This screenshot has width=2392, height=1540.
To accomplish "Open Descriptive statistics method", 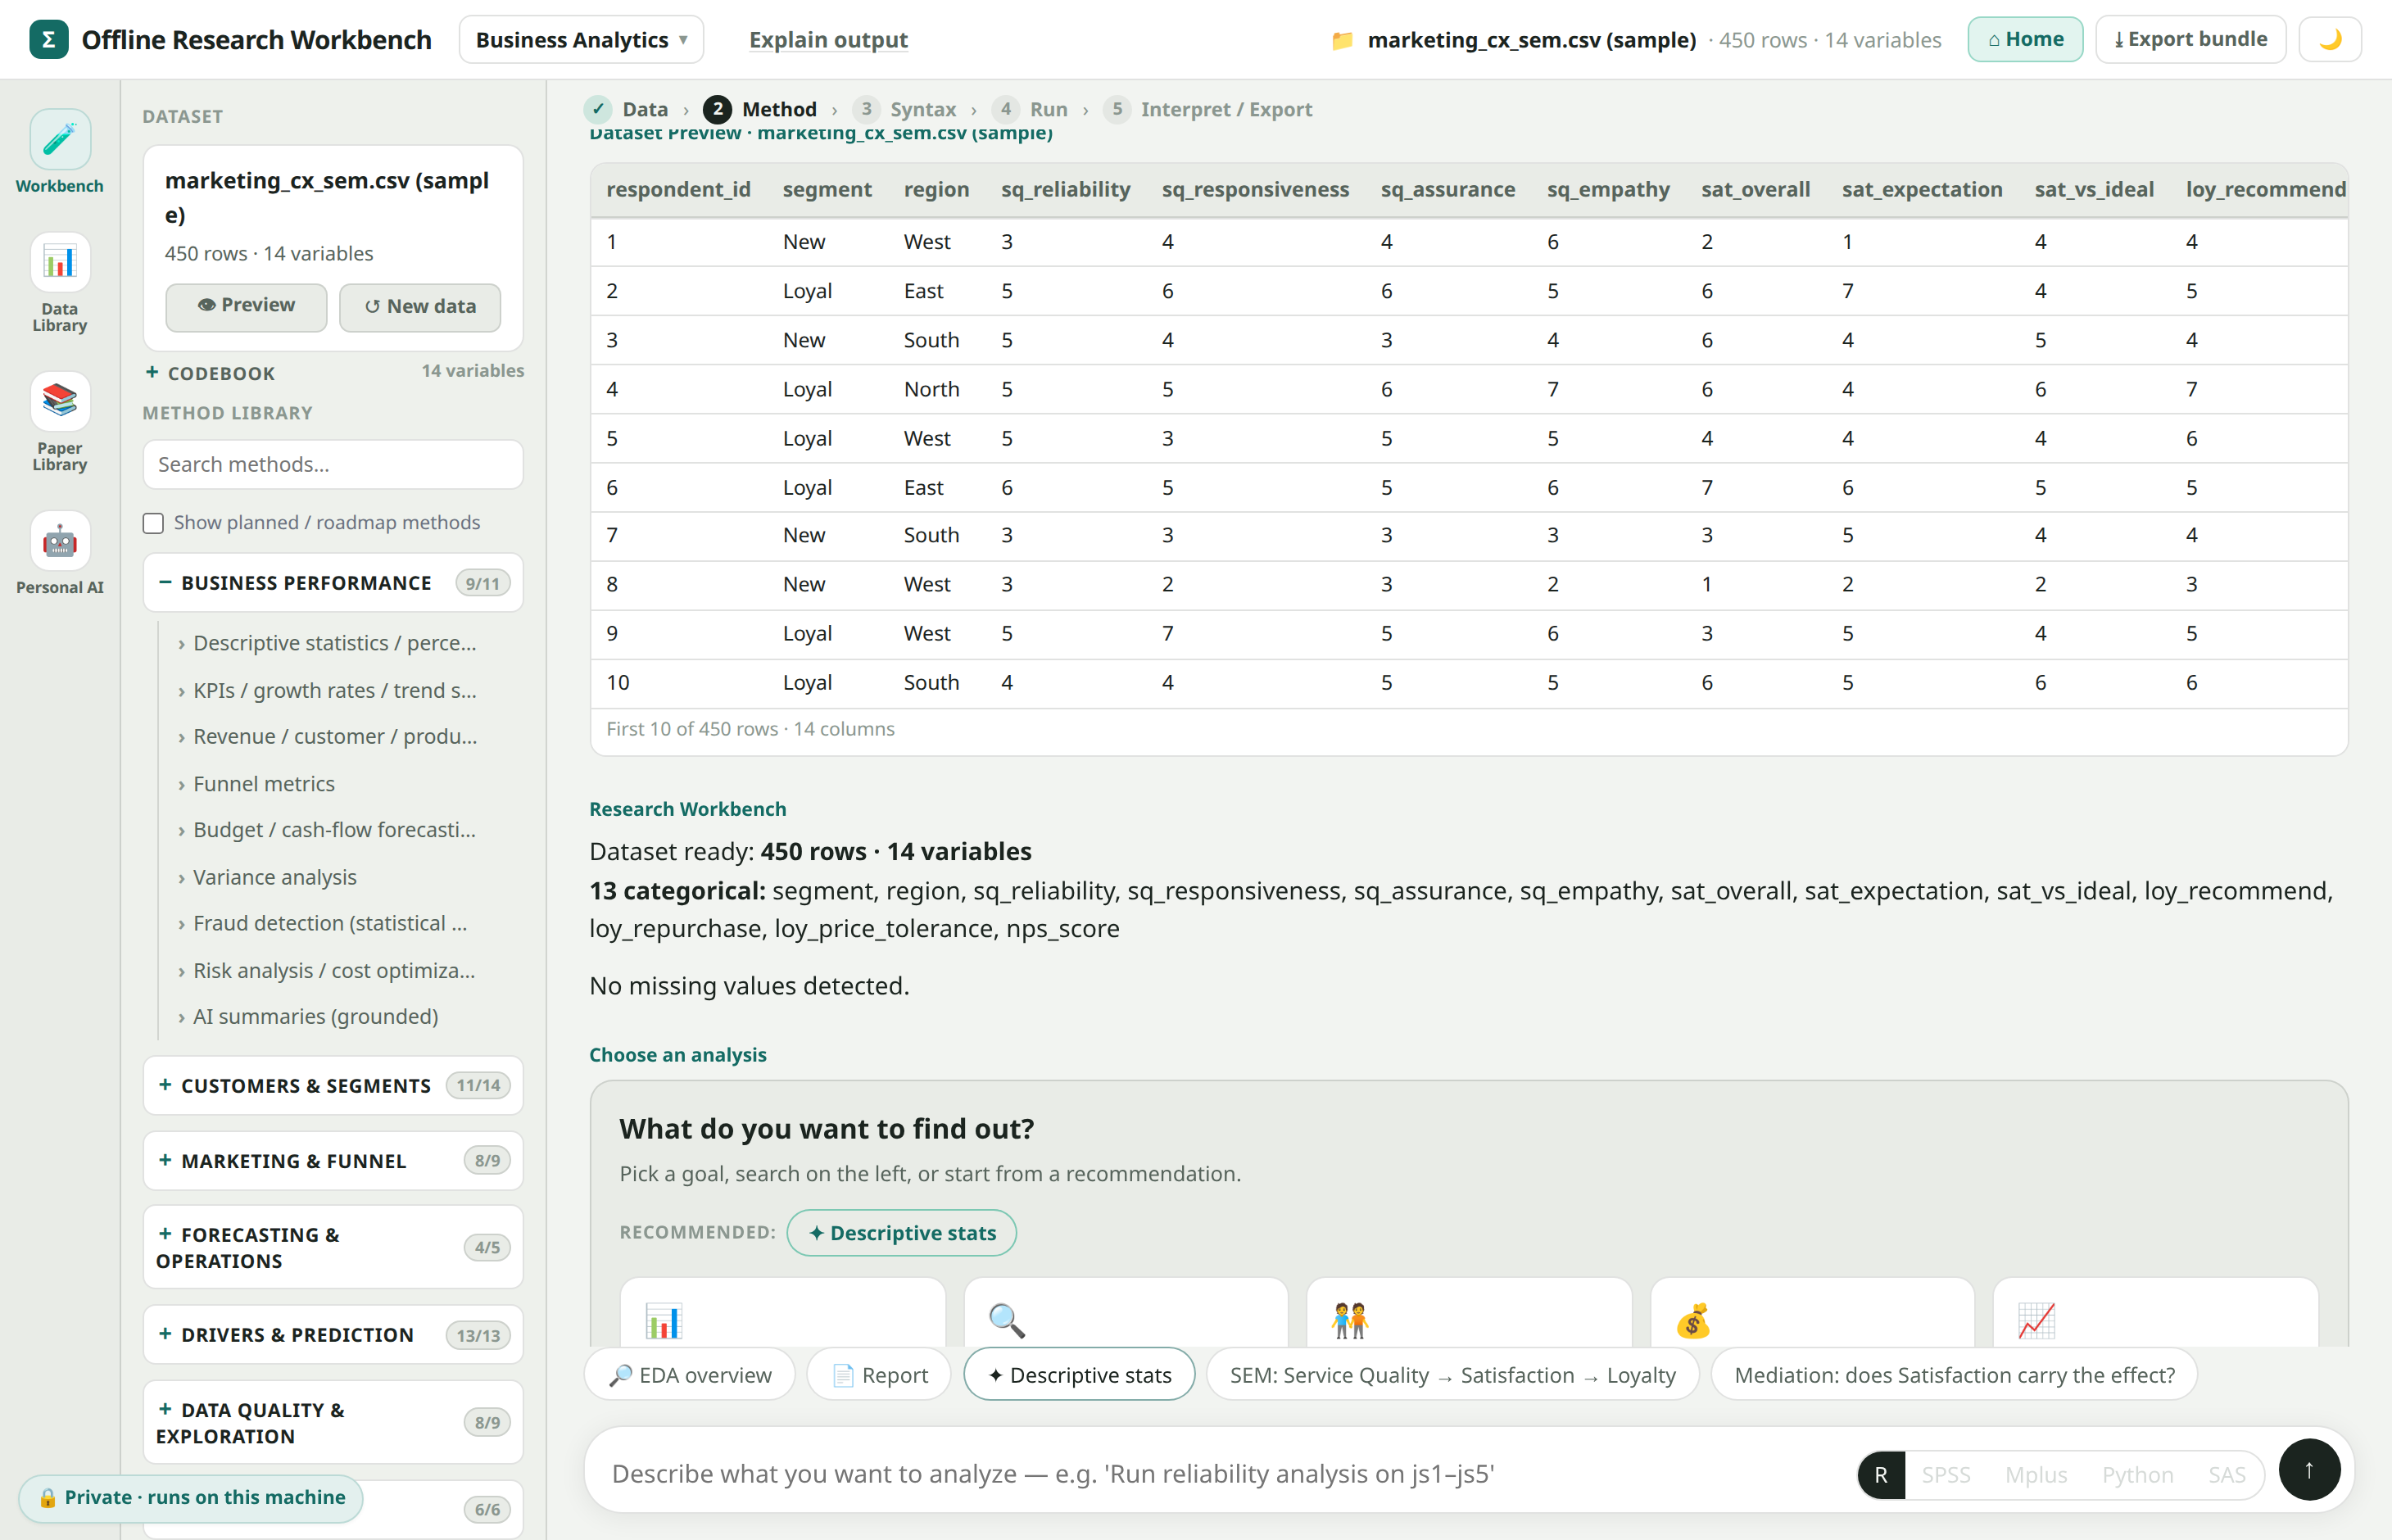I will coord(334,643).
